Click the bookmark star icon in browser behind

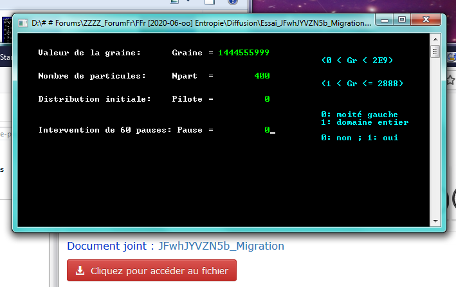[451, 80]
